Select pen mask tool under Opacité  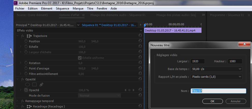point(41,84)
